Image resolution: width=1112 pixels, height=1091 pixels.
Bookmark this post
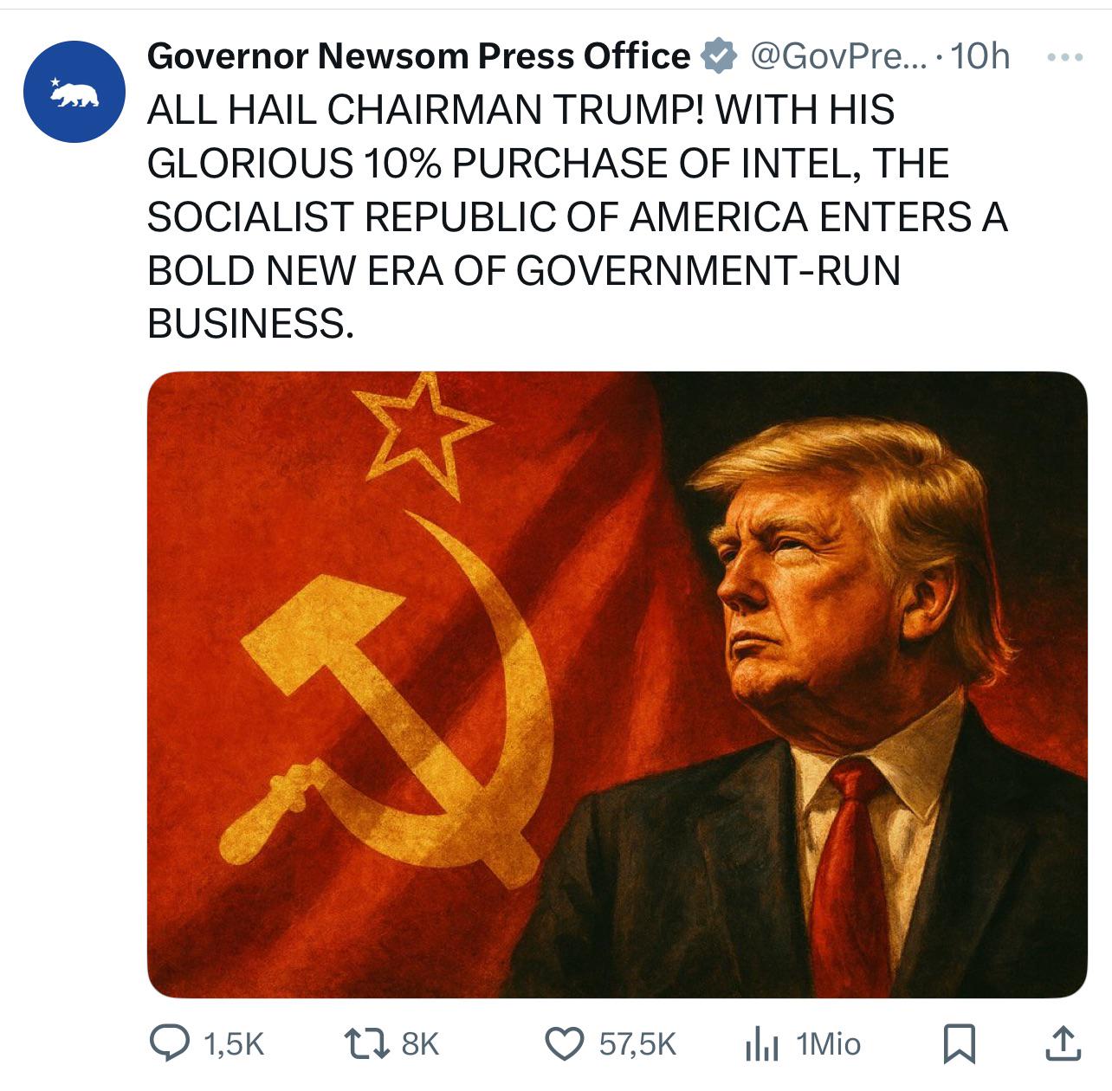pos(959,1043)
